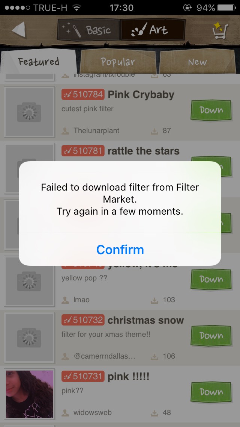This screenshot has width=240, height=427.
Task: Tap the 510784 filter ID badge
Action: pyautogui.click(x=83, y=94)
